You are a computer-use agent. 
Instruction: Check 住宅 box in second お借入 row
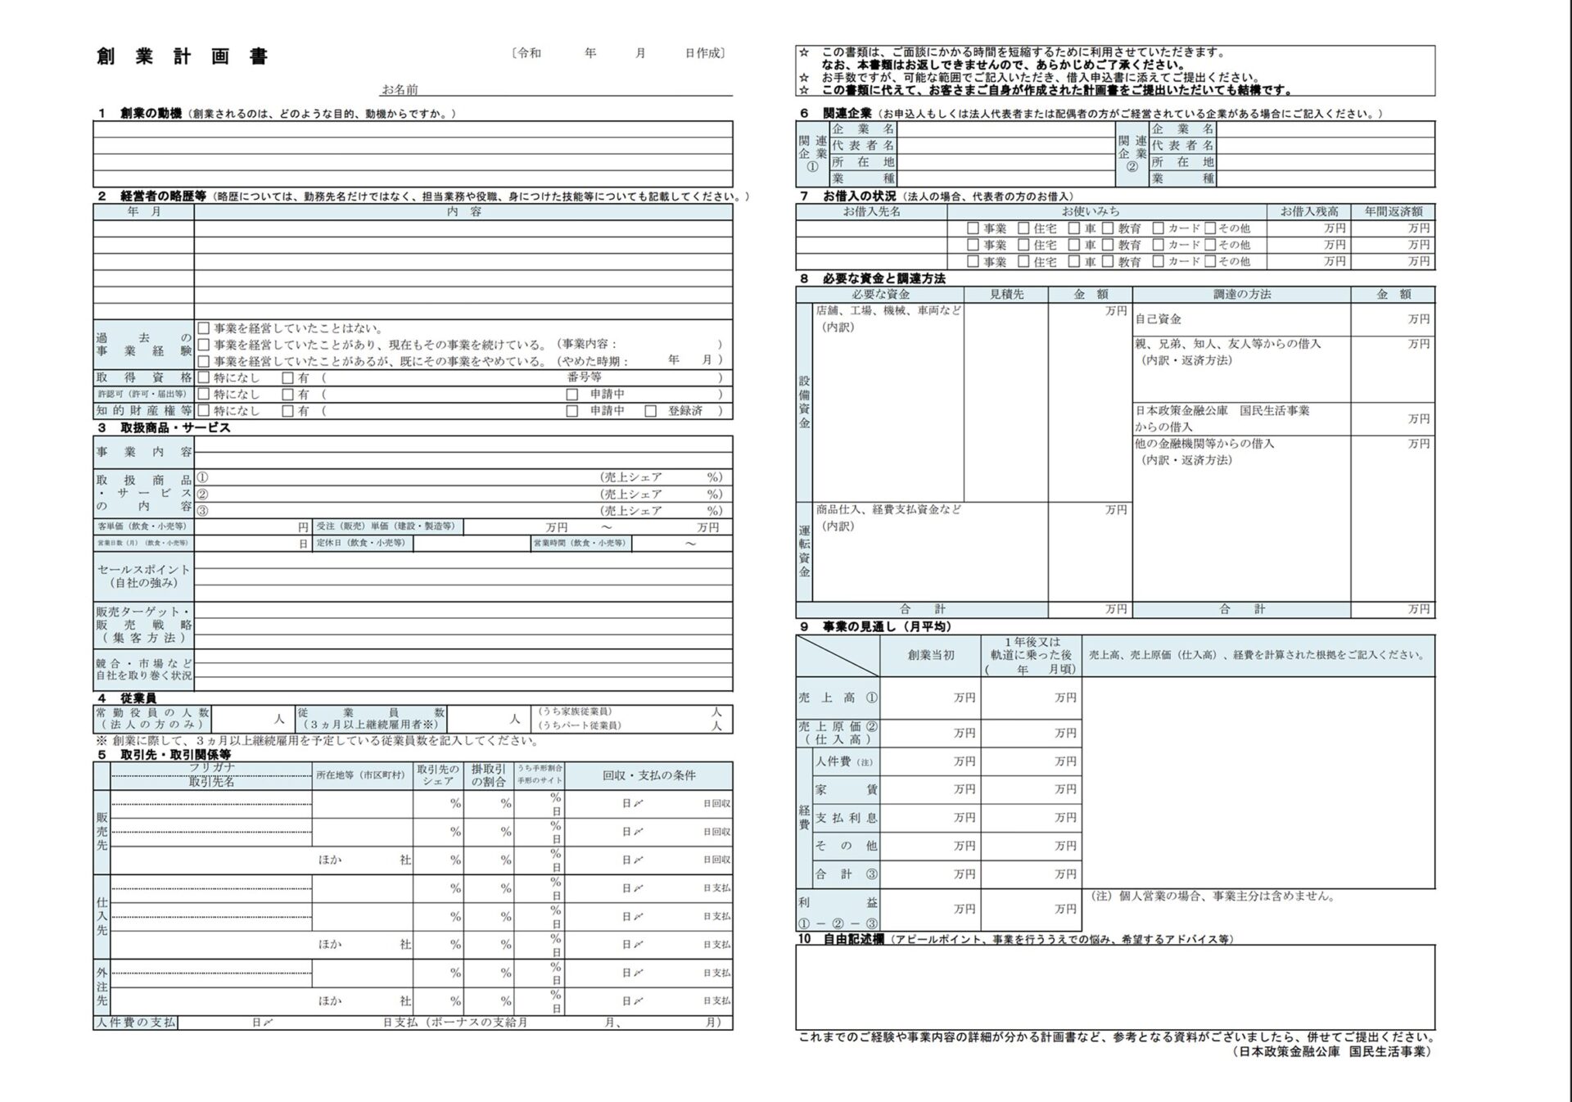click(1023, 245)
